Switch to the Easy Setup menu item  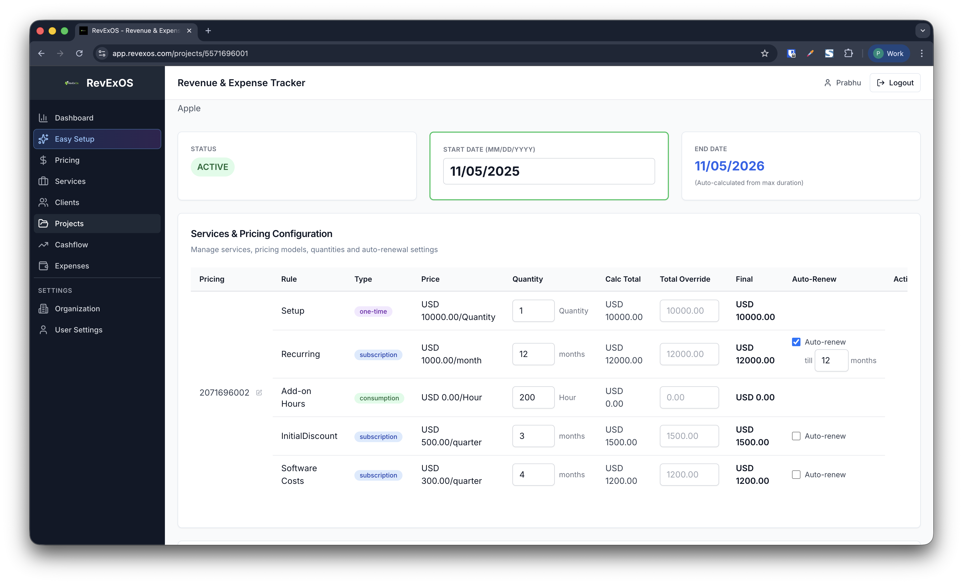74,139
